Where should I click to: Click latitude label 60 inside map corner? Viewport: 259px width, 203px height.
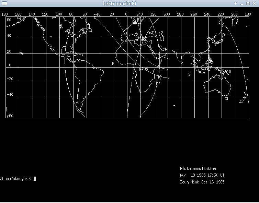(9, 20)
